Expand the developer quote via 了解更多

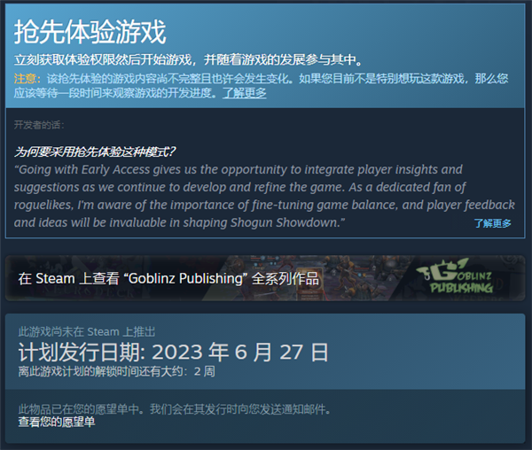coord(492,223)
